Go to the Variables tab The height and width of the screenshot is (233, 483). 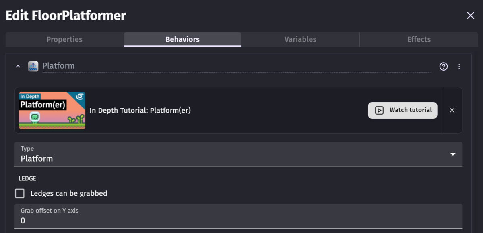(x=300, y=40)
